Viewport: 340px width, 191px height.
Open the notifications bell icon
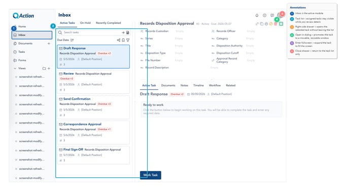pyautogui.click(x=257, y=15)
